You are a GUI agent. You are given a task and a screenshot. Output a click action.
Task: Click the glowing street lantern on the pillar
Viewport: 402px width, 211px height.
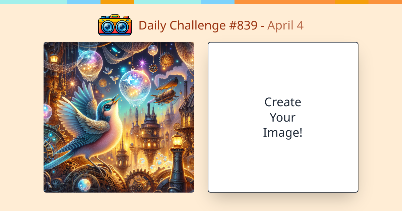pos(178,139)
